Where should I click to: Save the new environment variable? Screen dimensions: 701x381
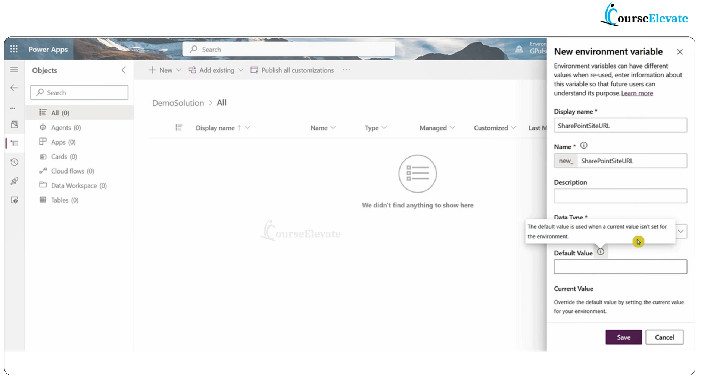click(623, 337)
